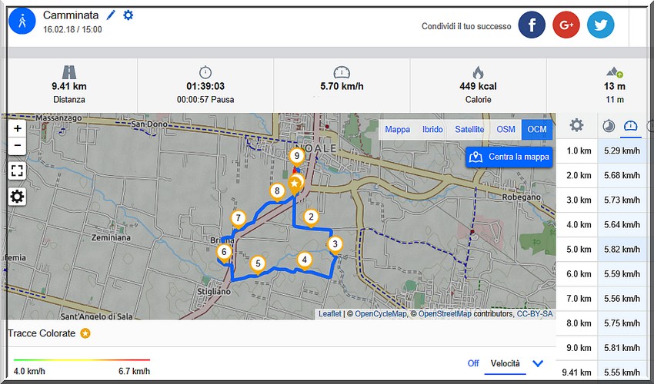Select the 6.0 km split row
The height and width of the screenshot is (384, 654).
coord(601,273)
